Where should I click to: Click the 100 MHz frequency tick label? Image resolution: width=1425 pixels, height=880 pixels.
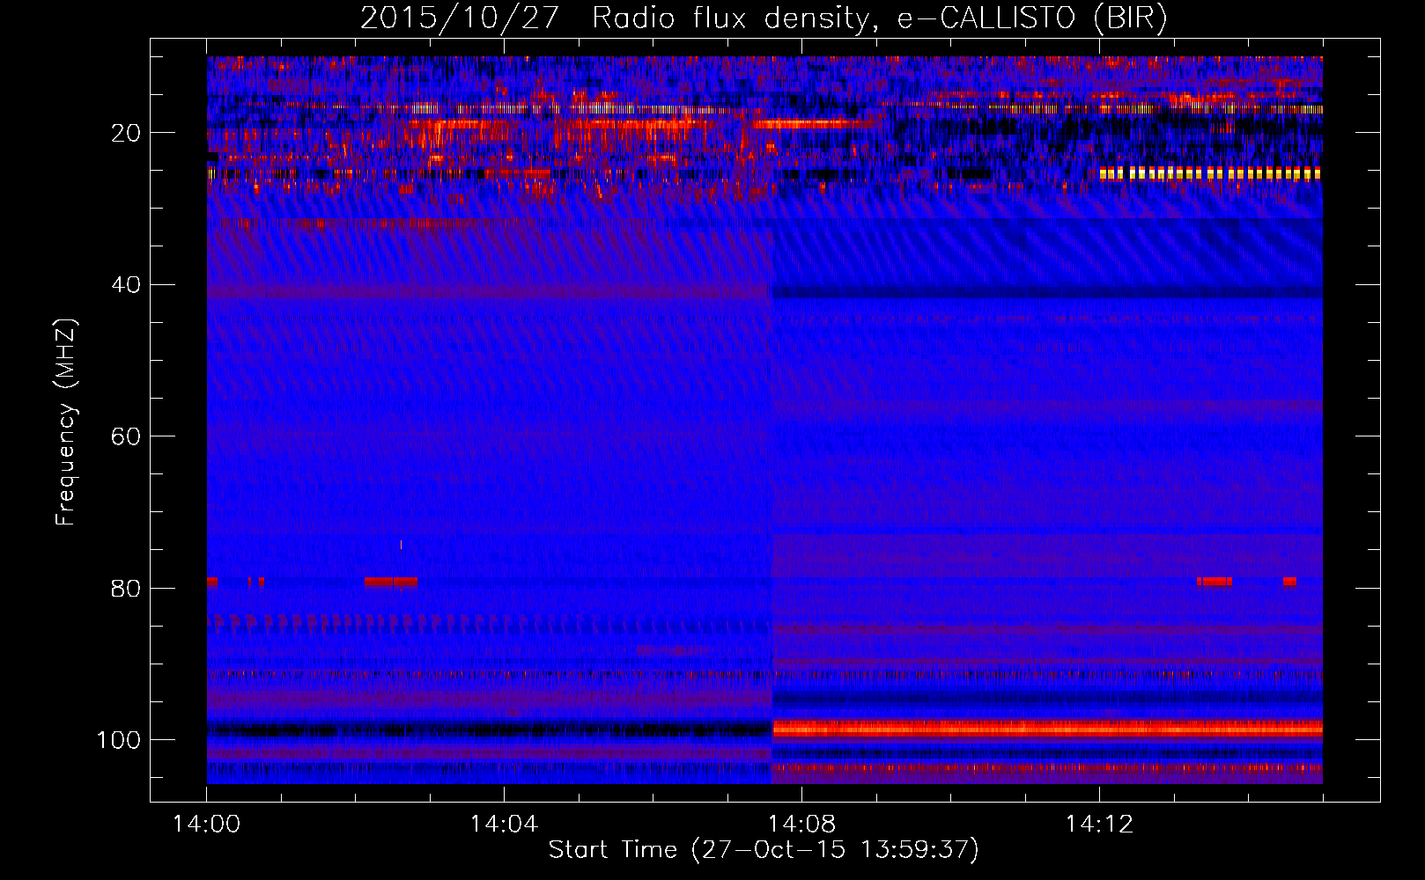[x=119, y=740]
